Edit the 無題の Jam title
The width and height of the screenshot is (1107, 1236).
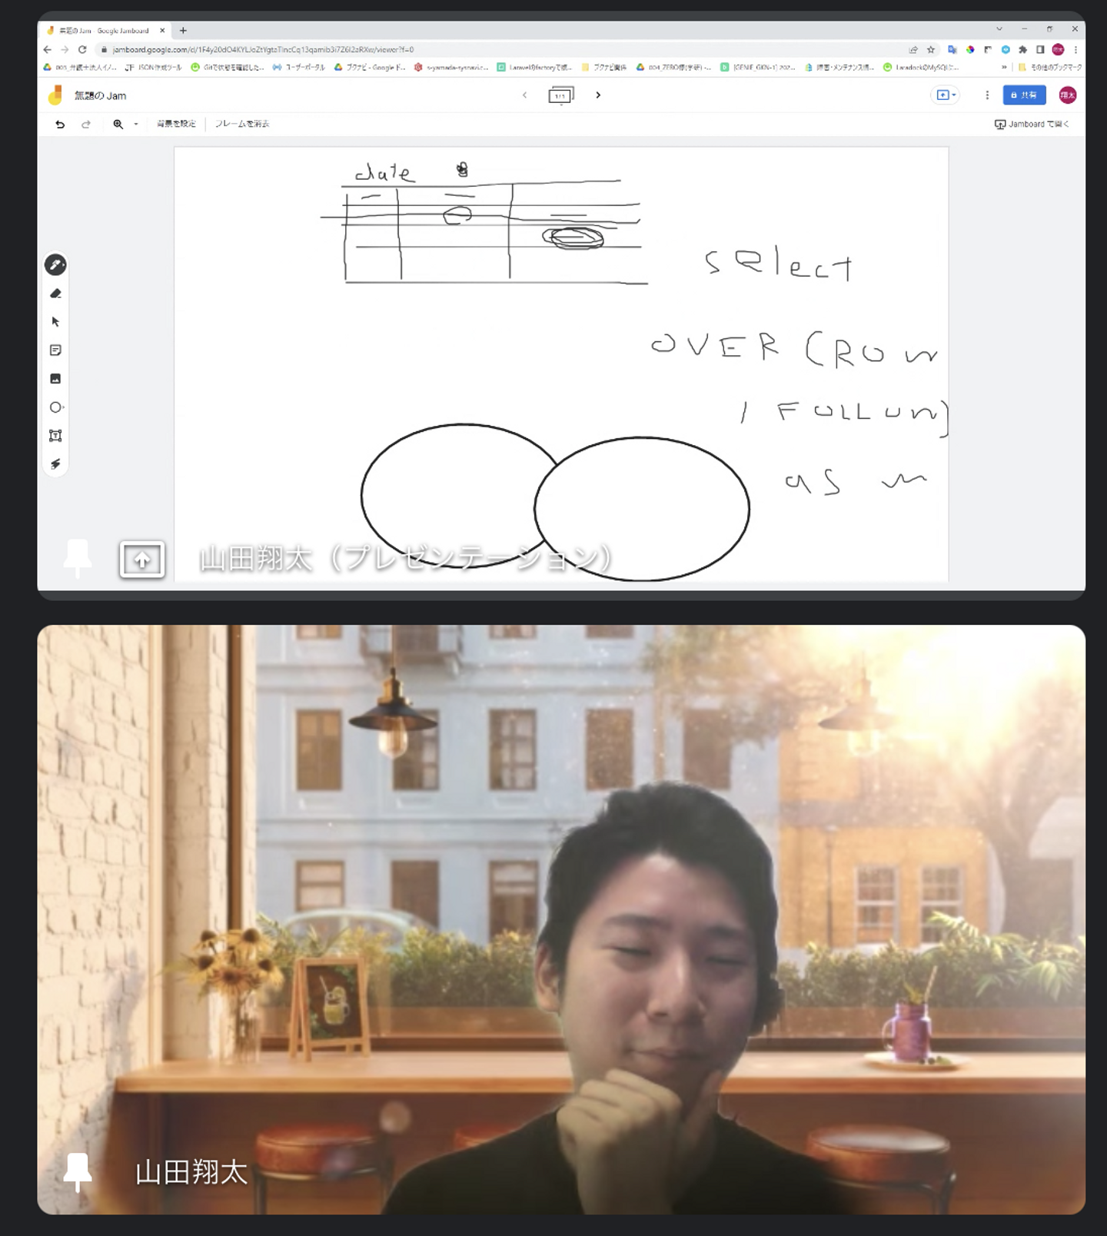(x=101, y=96)
